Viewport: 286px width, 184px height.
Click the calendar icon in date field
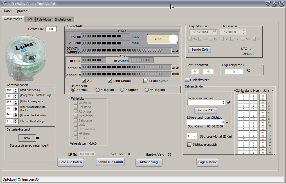(215, 32)
